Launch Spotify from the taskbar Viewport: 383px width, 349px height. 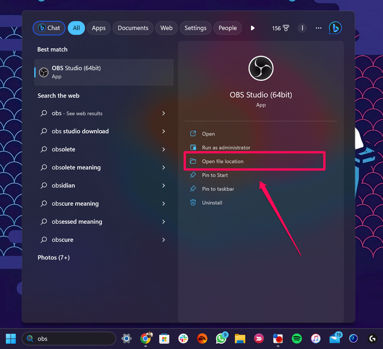coord(296,339)
